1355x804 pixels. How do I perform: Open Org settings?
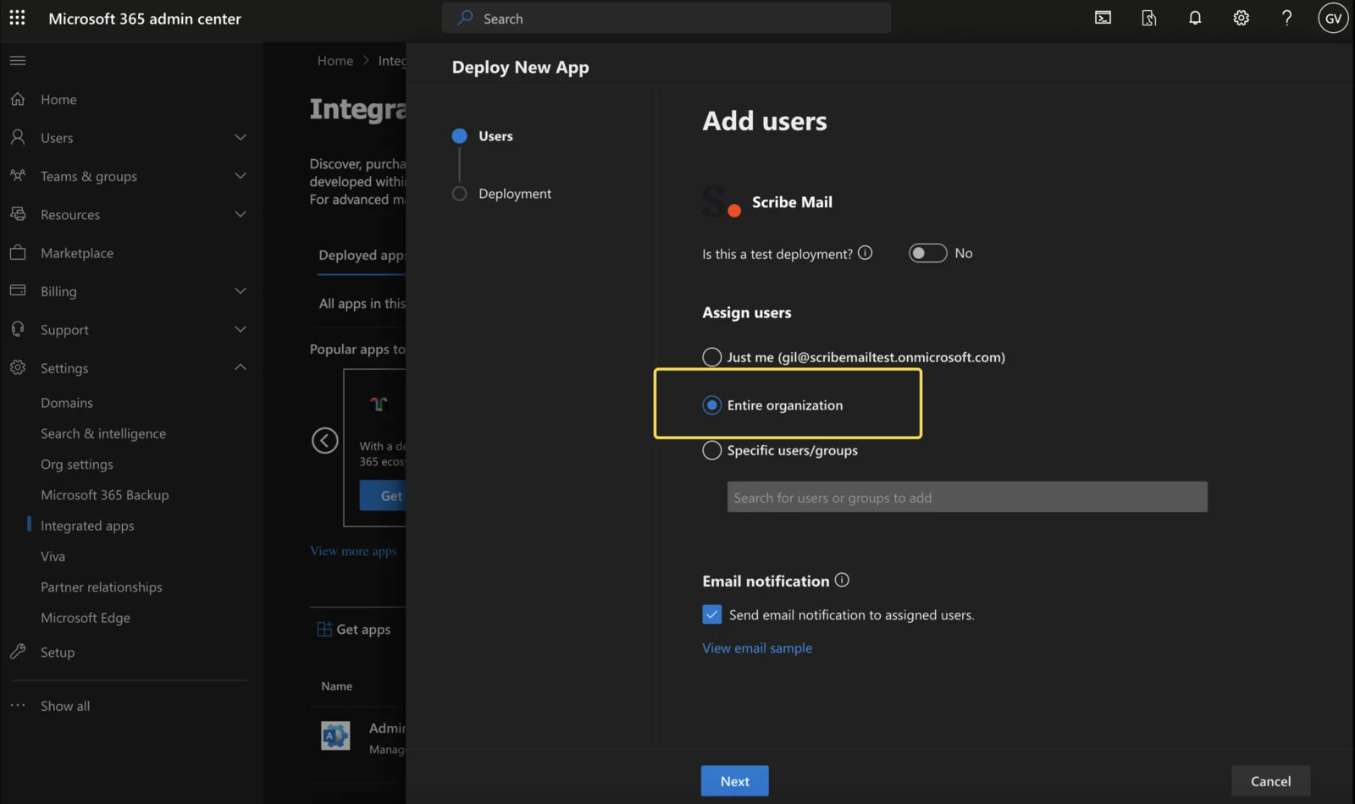click(77, 464)
